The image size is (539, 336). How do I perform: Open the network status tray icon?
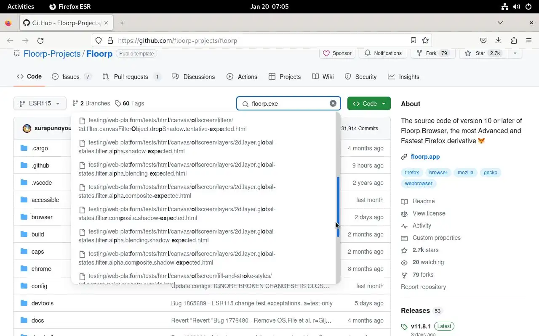[x=504, y=6]
